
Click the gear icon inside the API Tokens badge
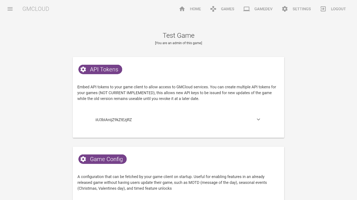coord(83,69)
